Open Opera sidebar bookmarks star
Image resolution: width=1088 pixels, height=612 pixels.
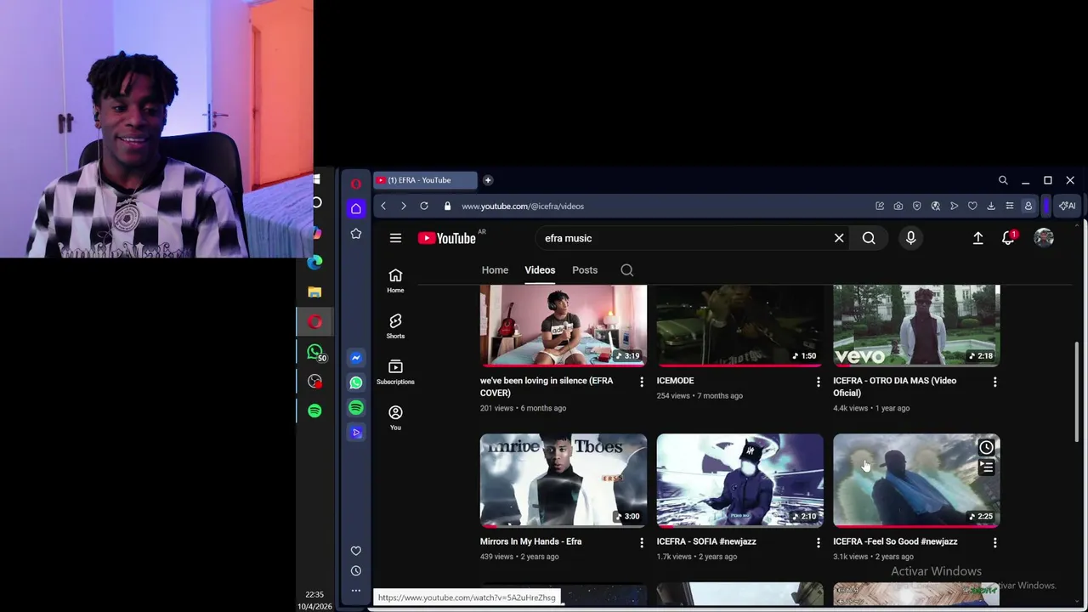tap(356, 234)
